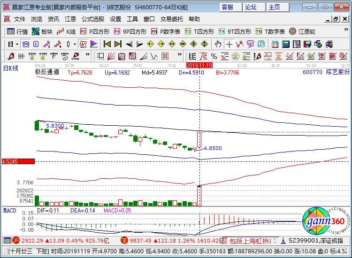Select the zigzag wave line tool
The width and height of the screenshot is (352, 258).
point(154,56)
